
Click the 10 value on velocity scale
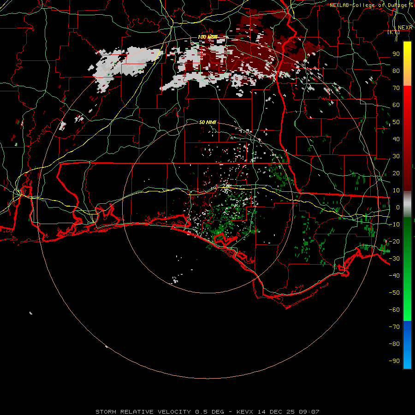click(396, 190)
